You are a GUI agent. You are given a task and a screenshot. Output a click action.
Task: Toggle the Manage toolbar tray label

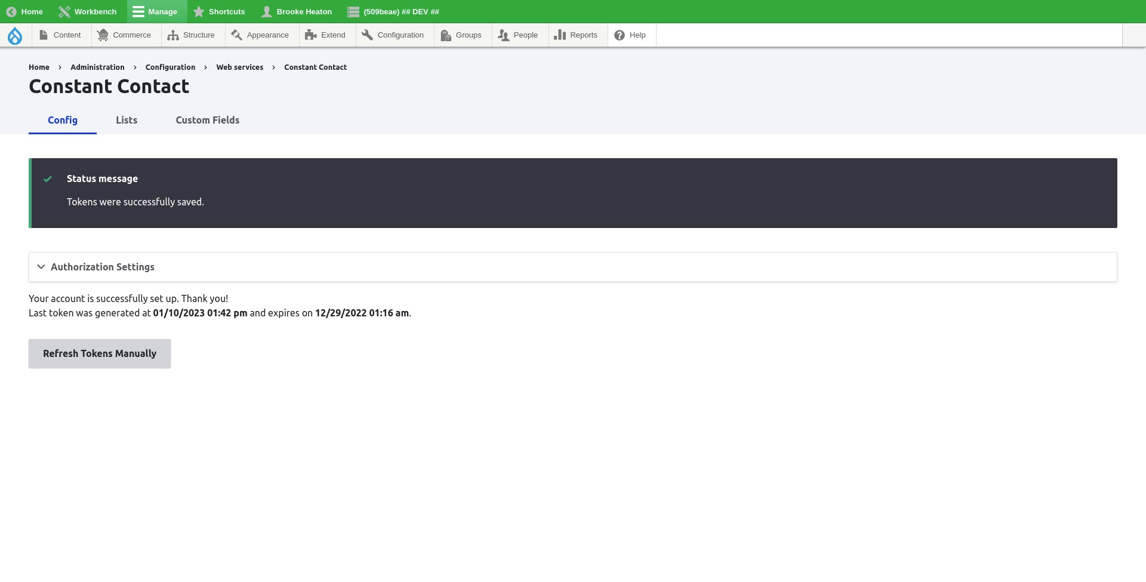pyautogui.click(x=162, y=12)
